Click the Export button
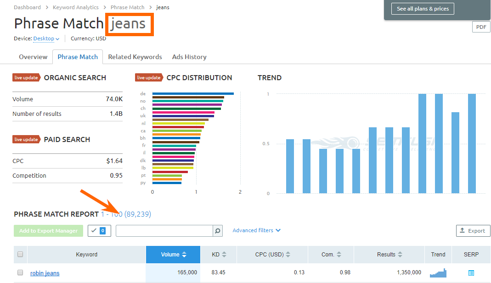Viewport: 491px width, 283px height. point(473,231)
